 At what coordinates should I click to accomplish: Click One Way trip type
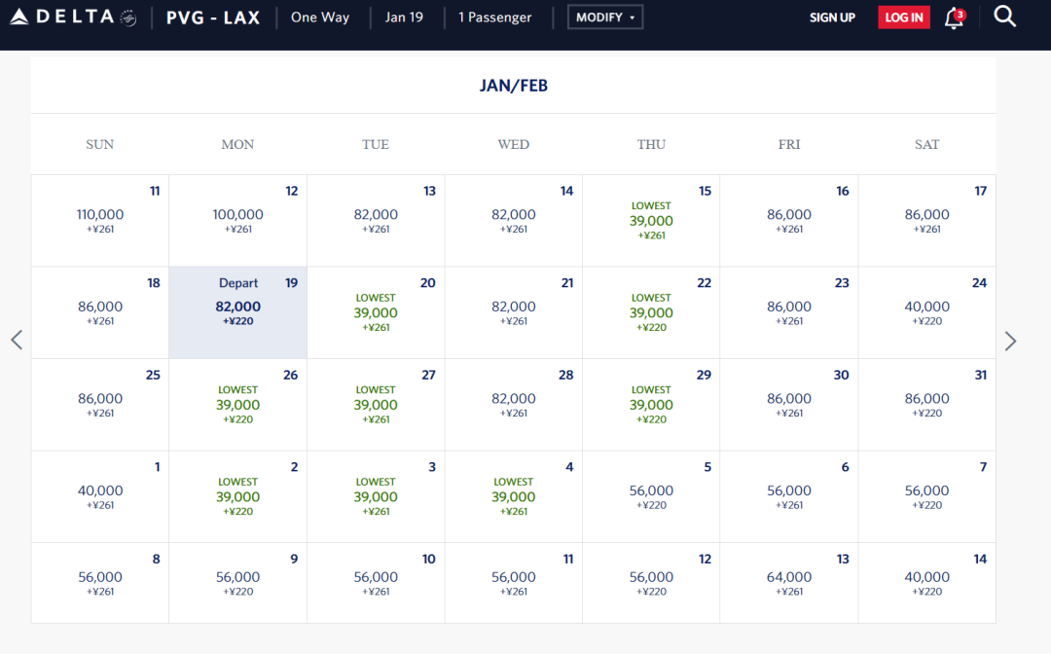(319, 18)
